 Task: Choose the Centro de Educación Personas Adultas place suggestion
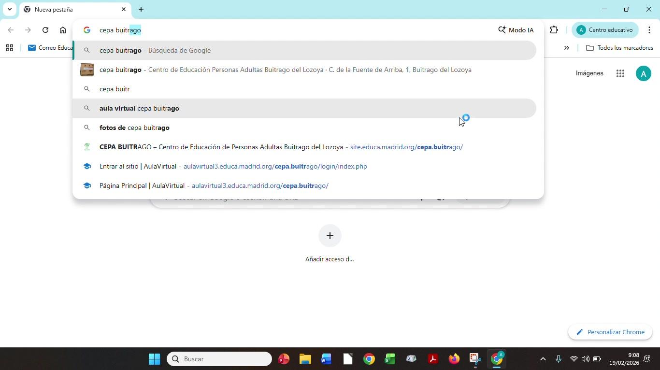[x=304, y=70]
